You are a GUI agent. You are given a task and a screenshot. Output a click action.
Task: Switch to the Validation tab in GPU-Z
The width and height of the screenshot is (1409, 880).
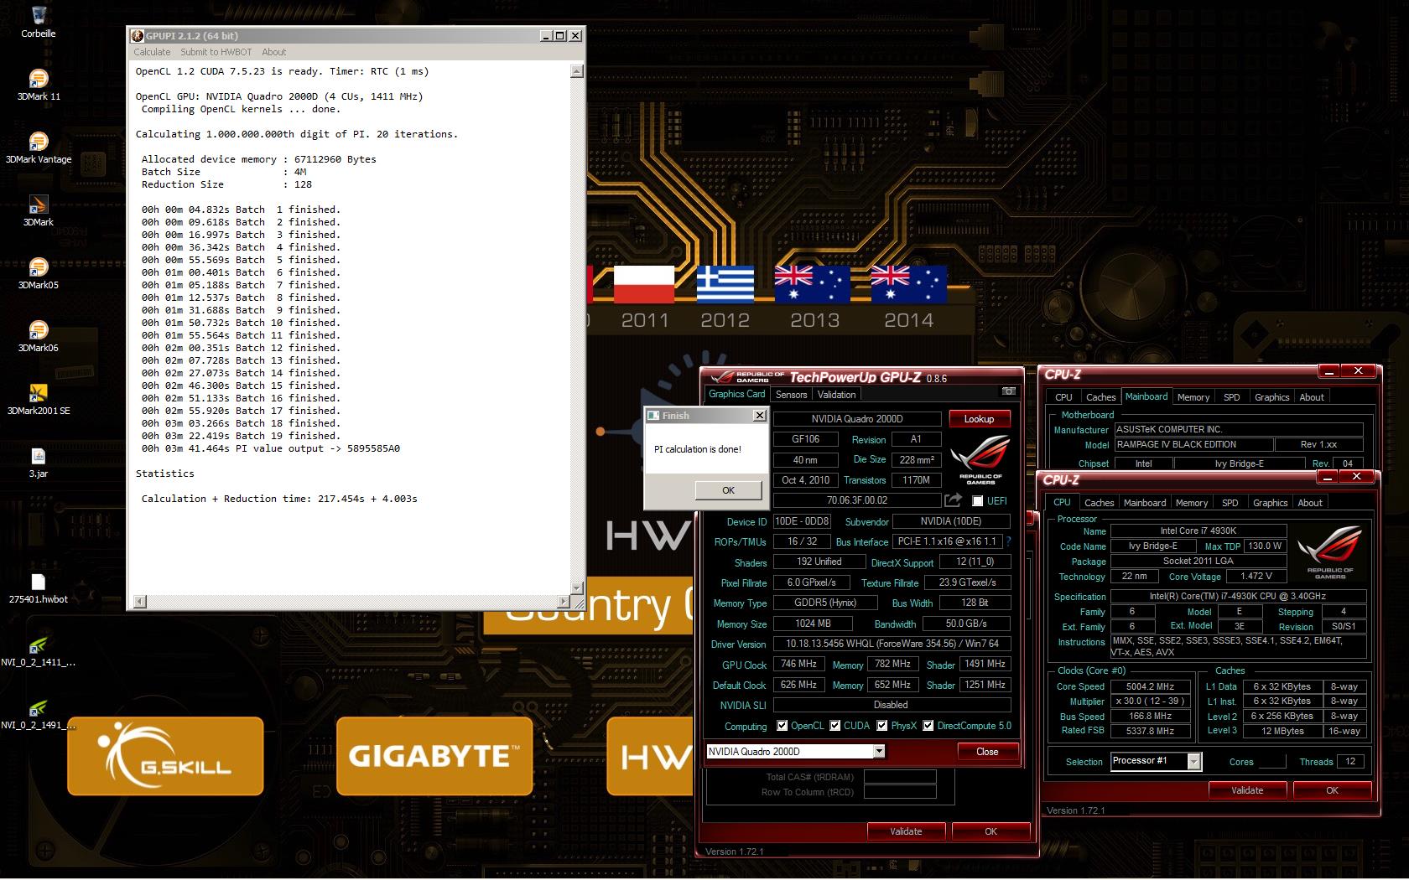click(836, 395)
